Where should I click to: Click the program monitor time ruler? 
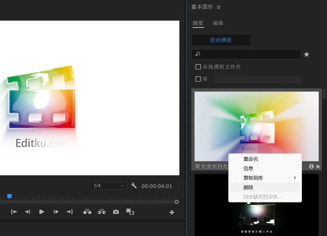pyautogui.click(x=90, y=197)
